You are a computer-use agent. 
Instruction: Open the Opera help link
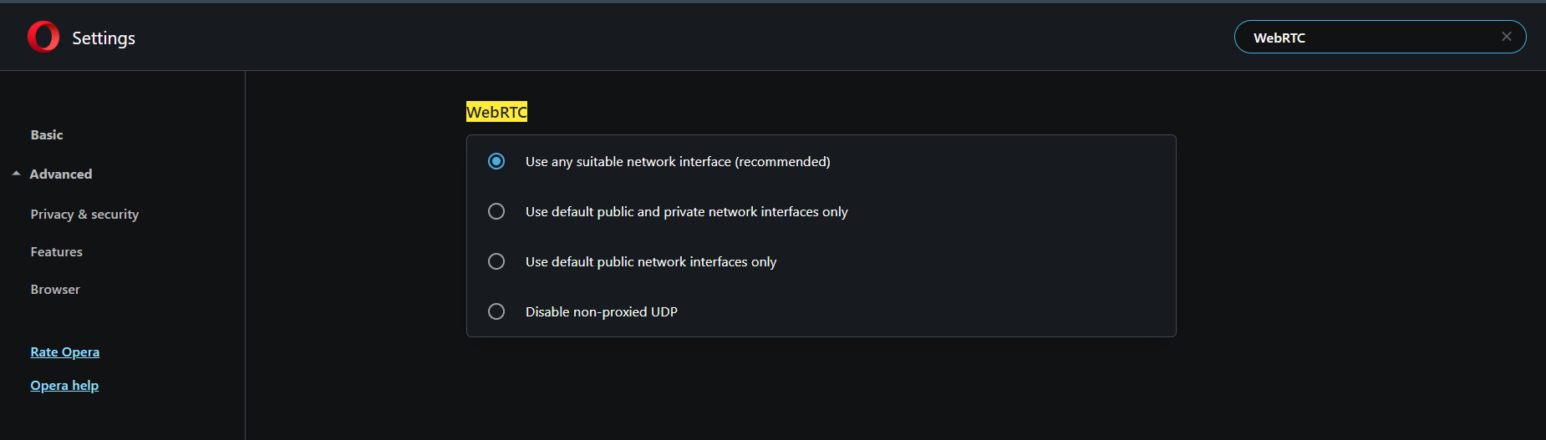click(x=64, y=386)
